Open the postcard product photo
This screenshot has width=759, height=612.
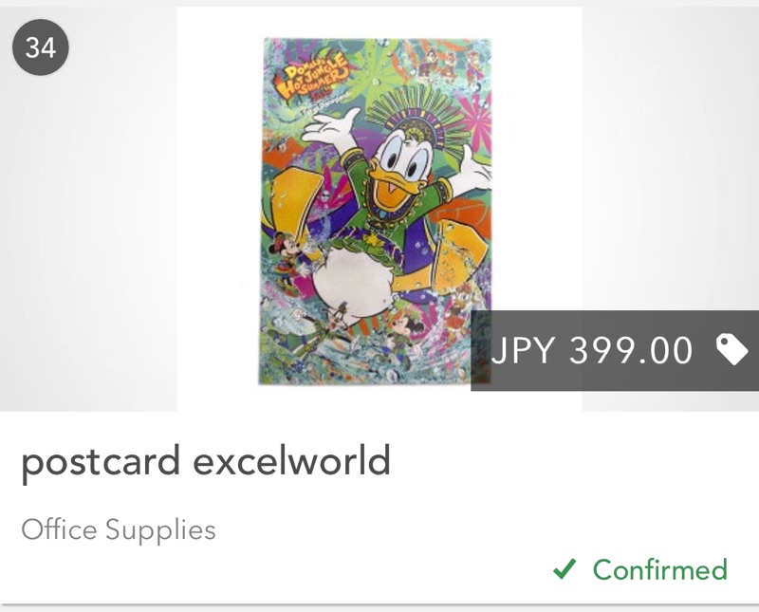[379, 211]
